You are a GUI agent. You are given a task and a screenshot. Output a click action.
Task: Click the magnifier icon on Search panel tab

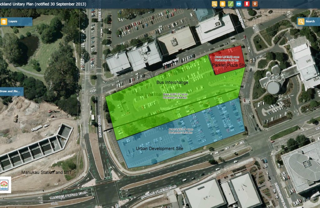point(301,22)
